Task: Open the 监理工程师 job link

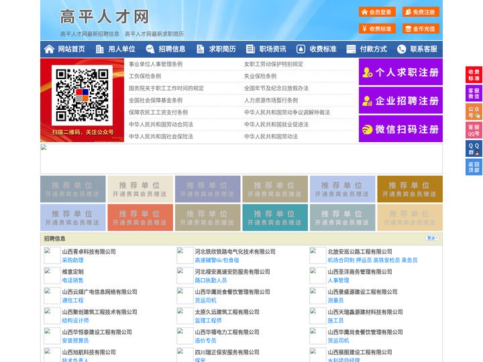Action: [x=208, y=320]
